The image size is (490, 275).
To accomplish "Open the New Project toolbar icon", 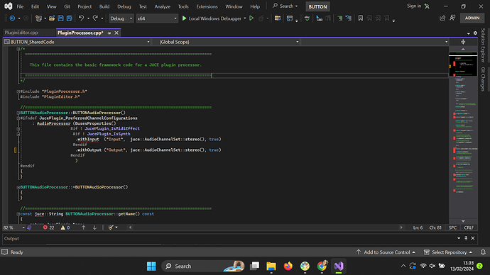I will pyautogui.click(x=38, y=18).
